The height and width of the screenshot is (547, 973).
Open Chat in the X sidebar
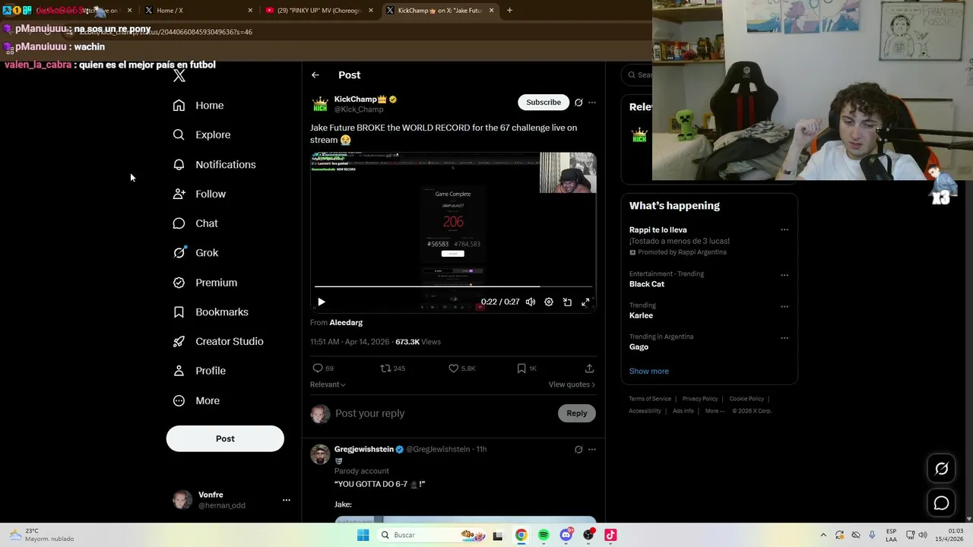click(195, 223)
